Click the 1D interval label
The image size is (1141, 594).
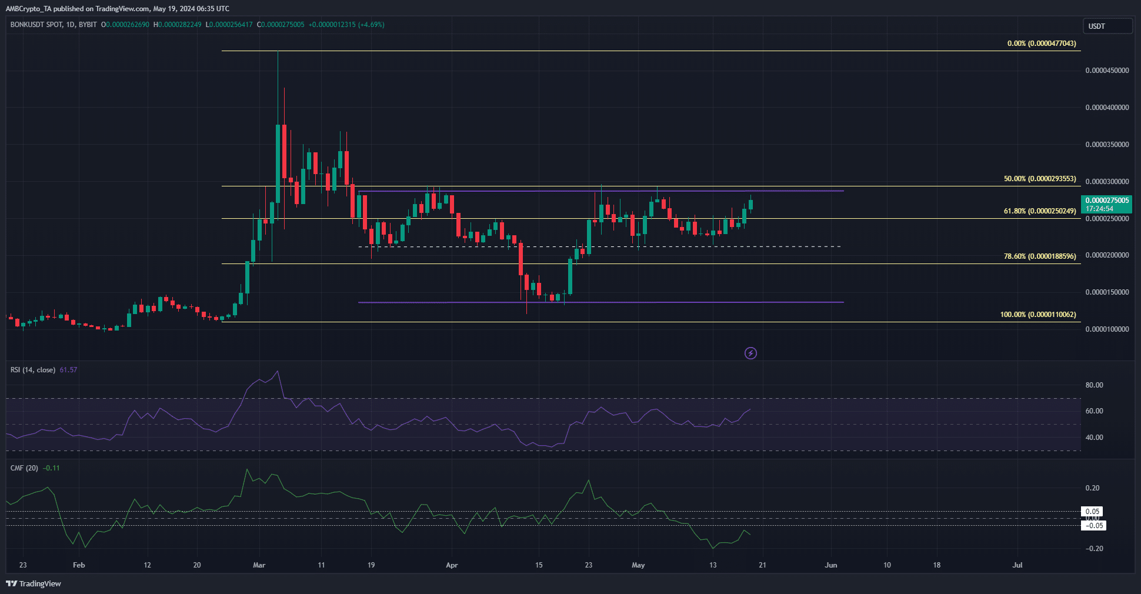point(71,25)
